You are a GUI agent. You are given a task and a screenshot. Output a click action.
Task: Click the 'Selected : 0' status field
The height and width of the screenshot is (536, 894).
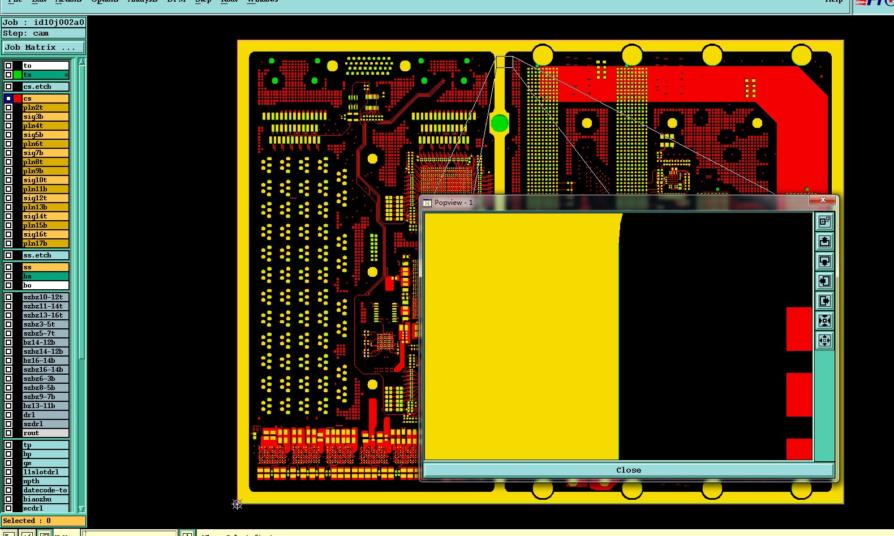click(x=44, y=521)
